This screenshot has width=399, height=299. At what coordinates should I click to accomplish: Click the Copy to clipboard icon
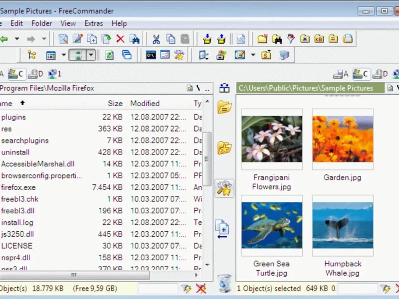coord(171,39)
